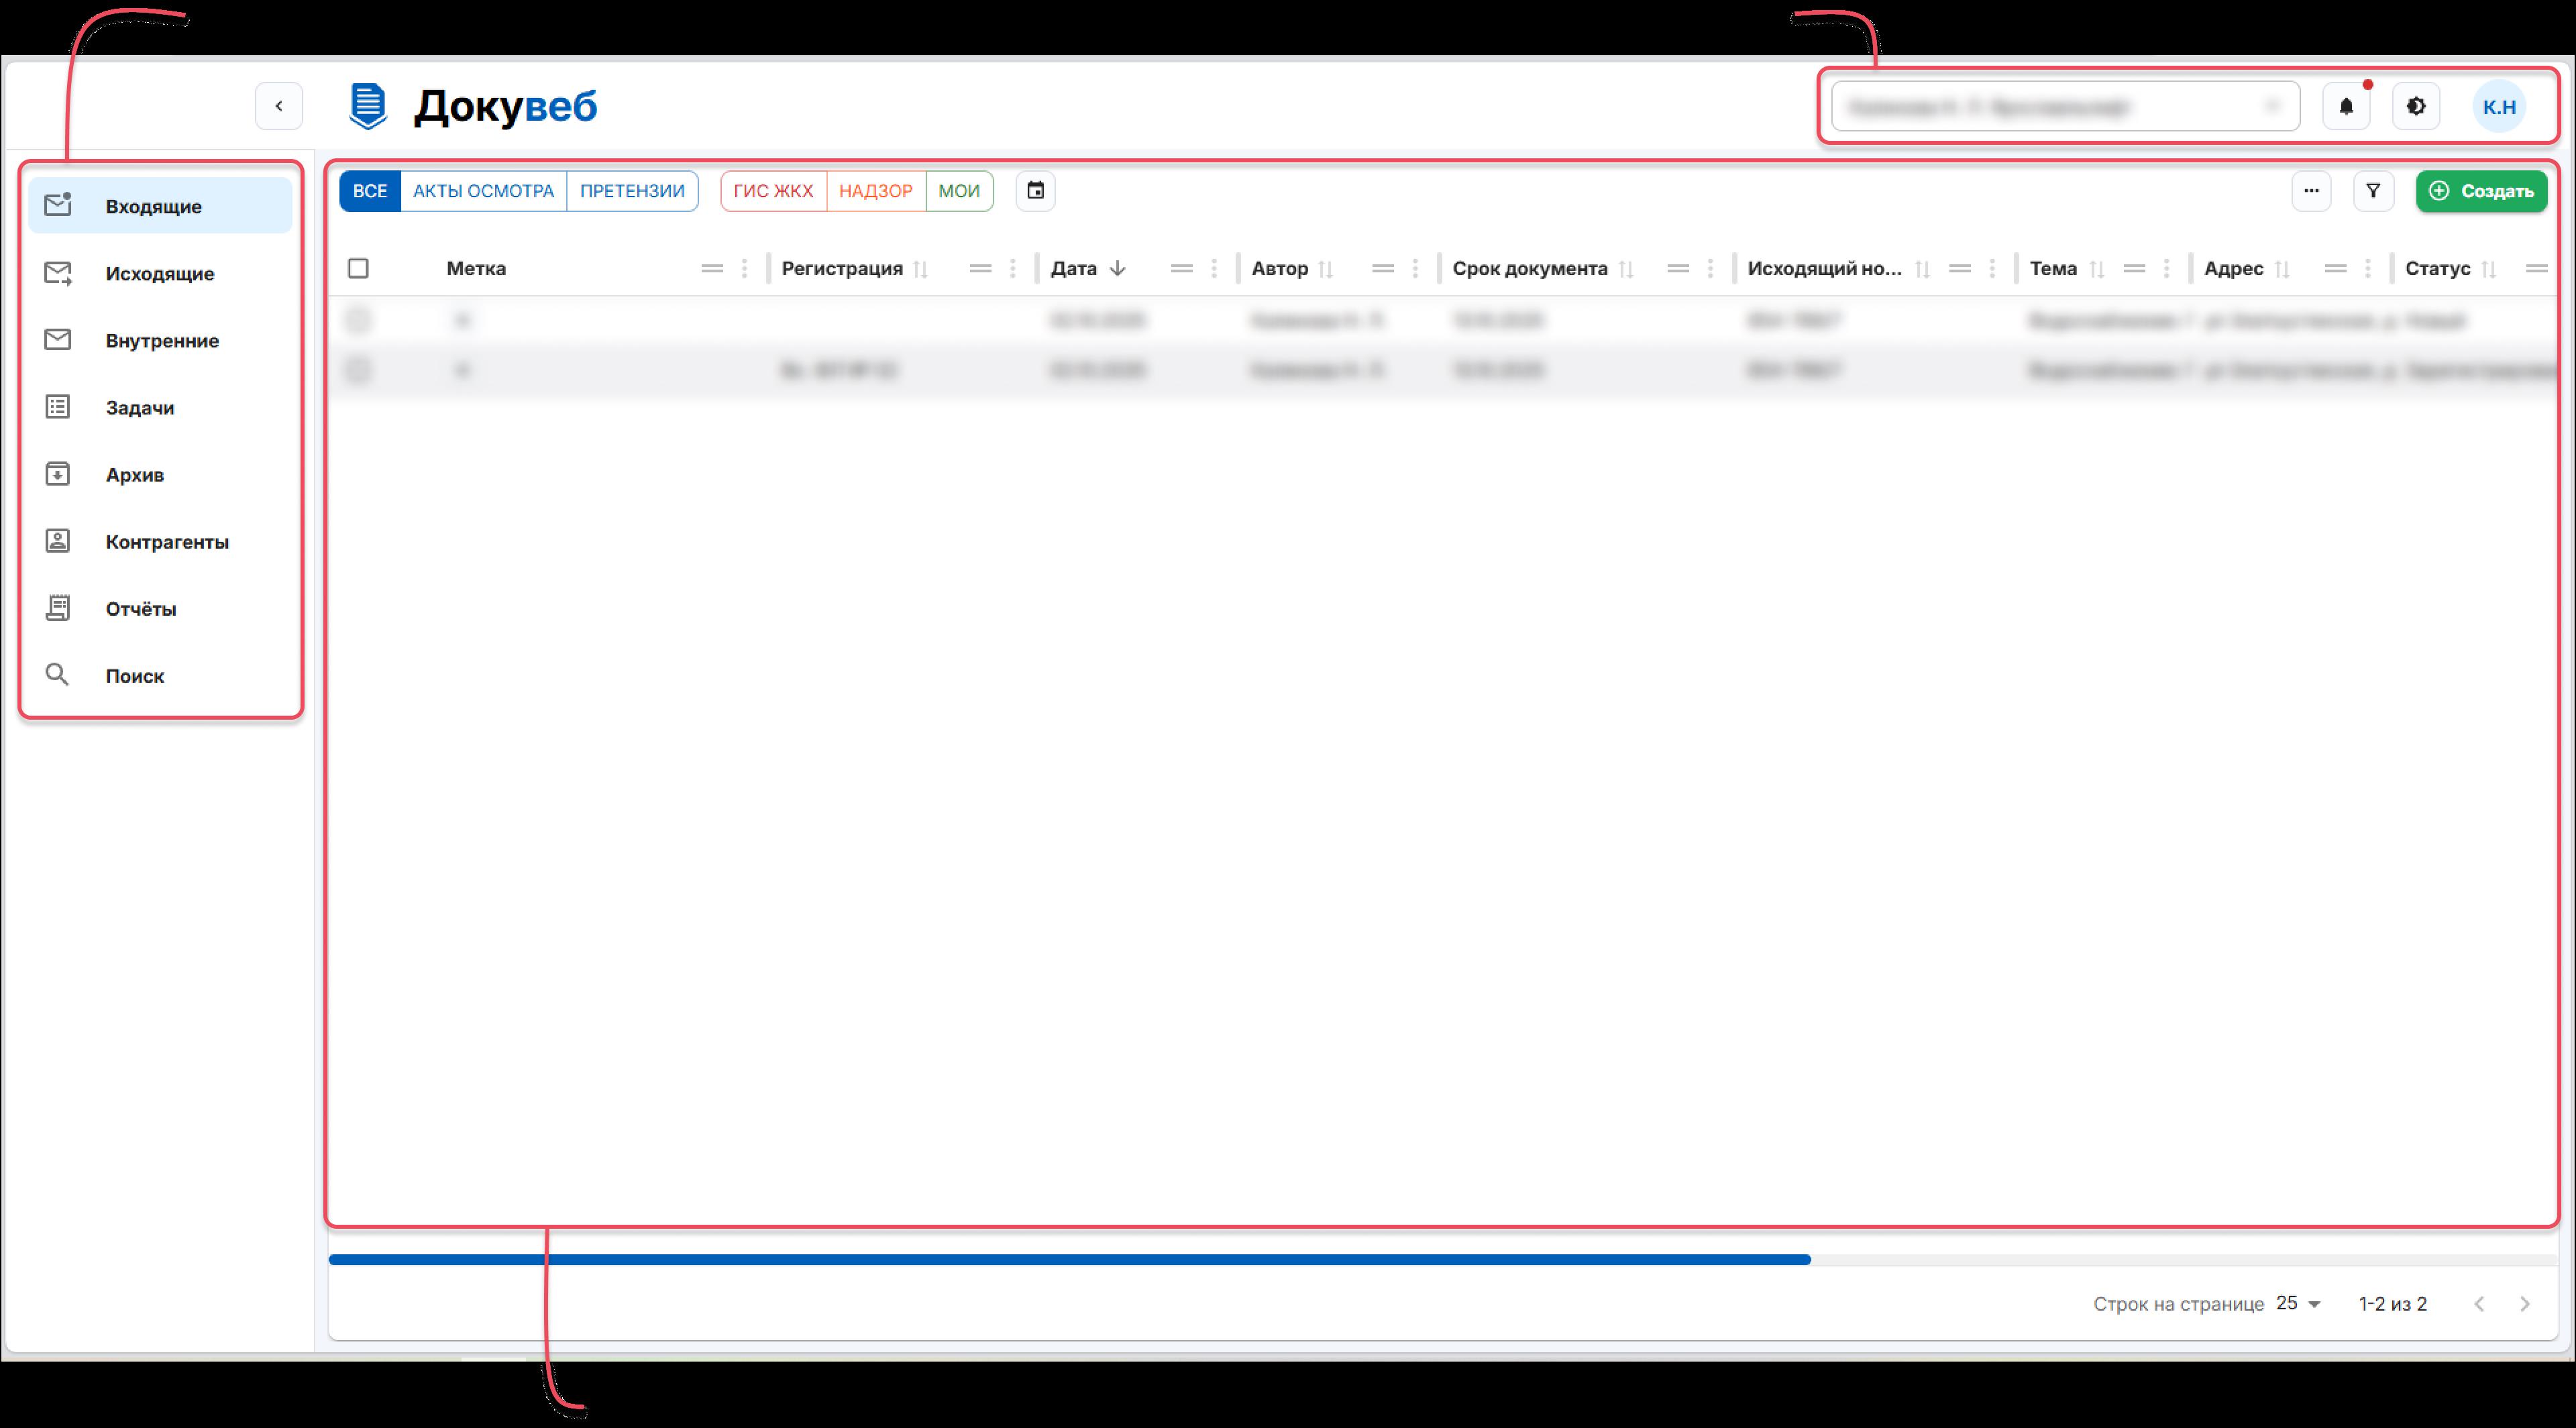2576x1428 pixels.
Task: Go to Контрагенты in the sidebar
Action: point(167,542)
